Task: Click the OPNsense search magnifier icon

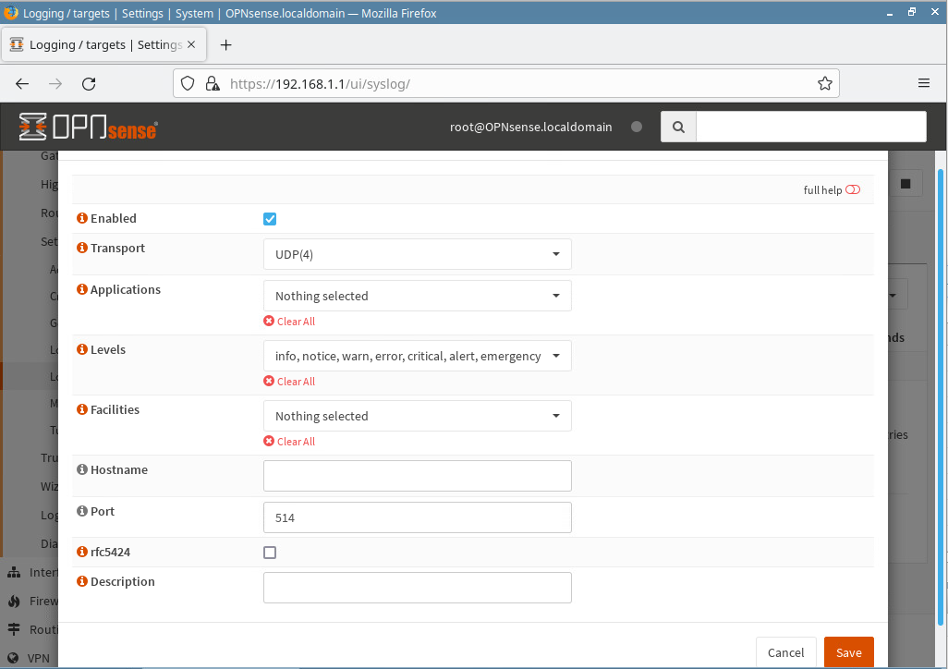Action: (678, 128)
